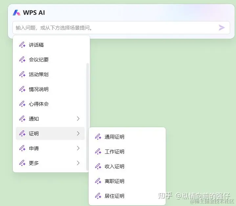This screenshot has height=206, width=236.
Task: Click the WPS AI title text
Action: [x=34, y=13]
